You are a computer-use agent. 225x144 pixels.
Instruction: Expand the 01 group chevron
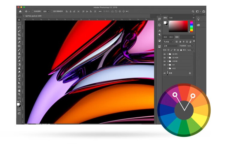168,61
